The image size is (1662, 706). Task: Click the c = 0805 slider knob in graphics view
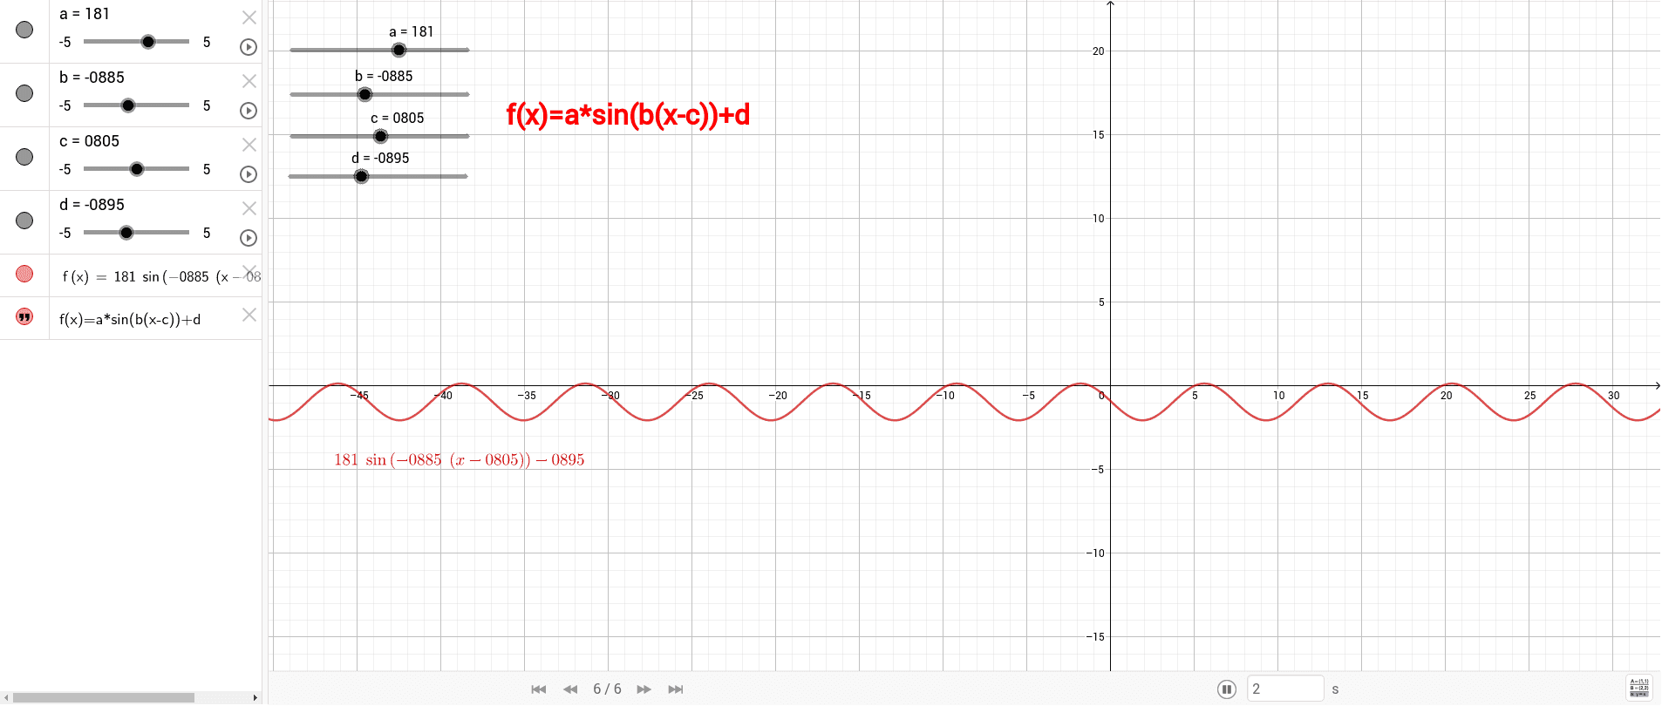380,136
